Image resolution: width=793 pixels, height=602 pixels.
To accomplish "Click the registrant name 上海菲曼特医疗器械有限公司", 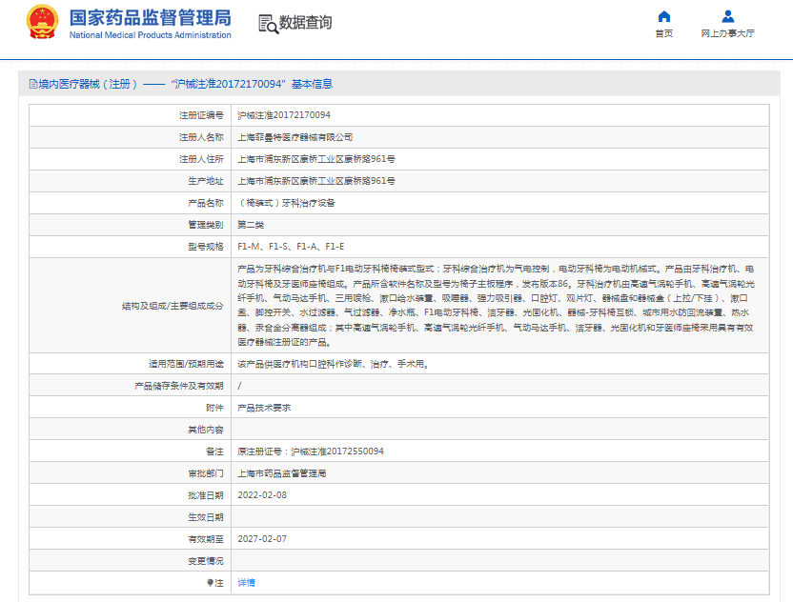I will click(295, 137).
